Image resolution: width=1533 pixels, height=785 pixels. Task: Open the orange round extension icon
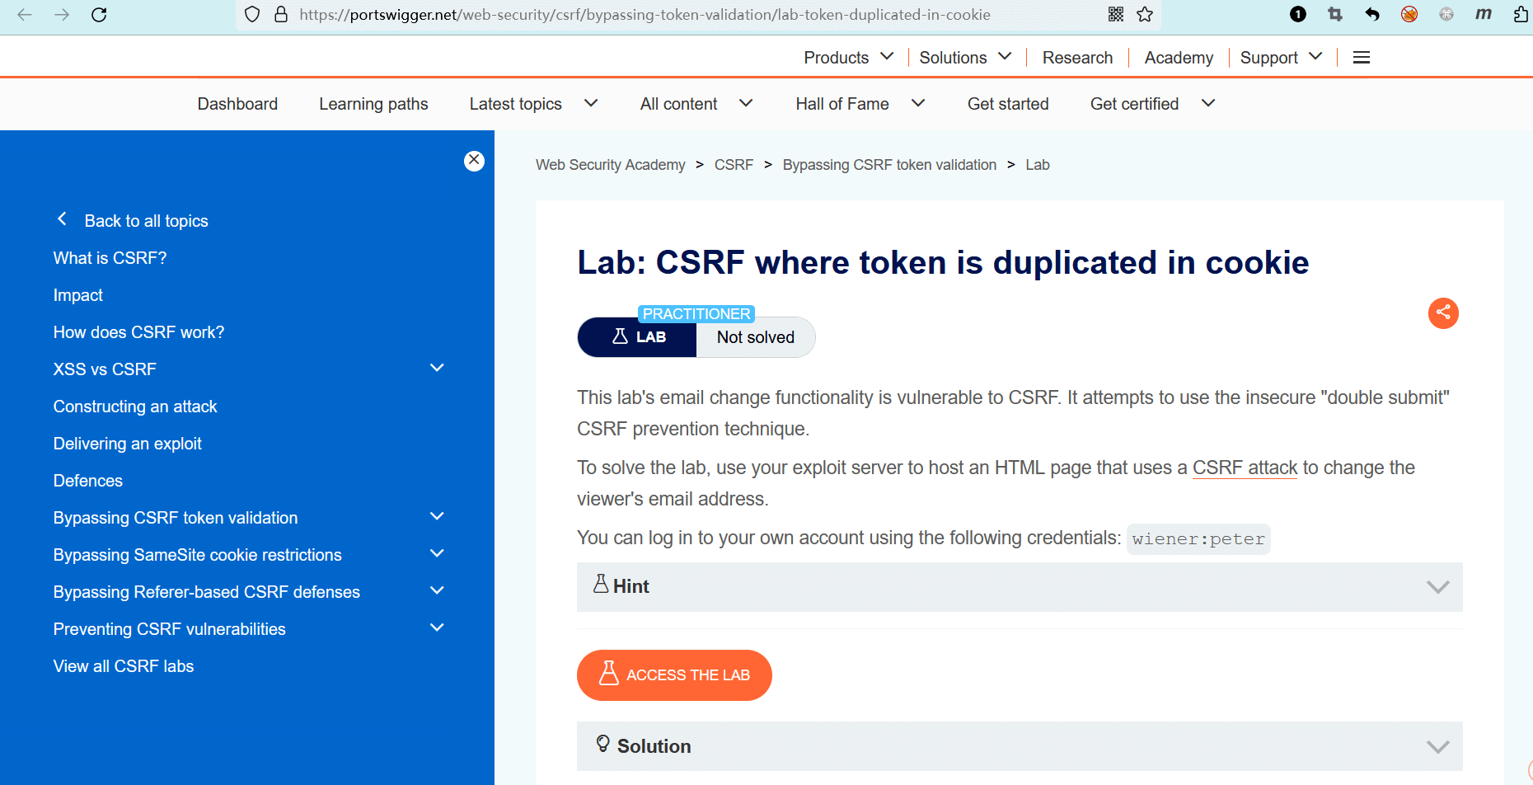tap(1409, 14)
